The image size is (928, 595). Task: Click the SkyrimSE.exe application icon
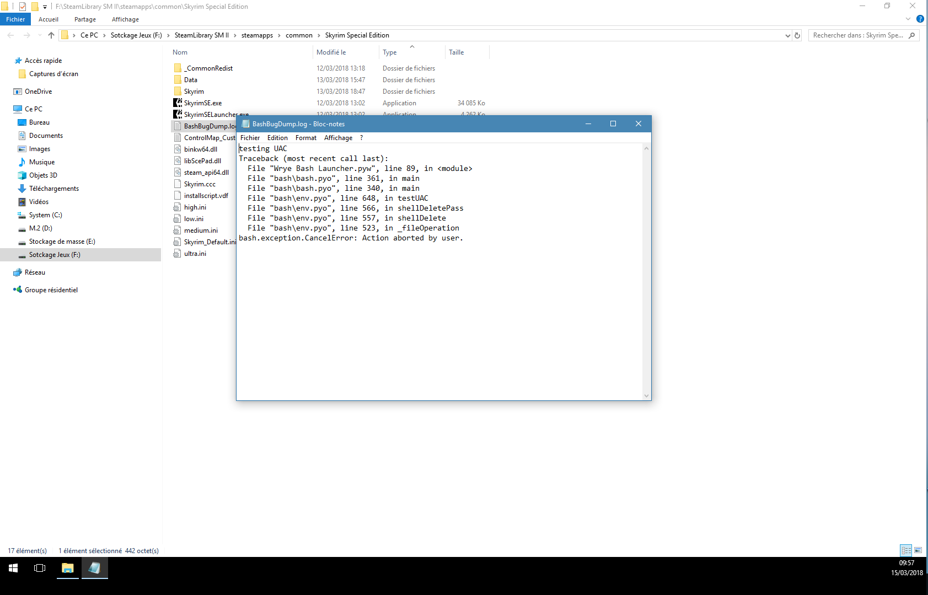coord(178,103)
